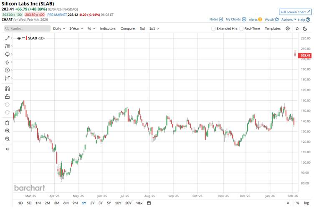314x209 pixels.
Task: Collapse the drawing tools sidebar
Action: tap(7, 149)
